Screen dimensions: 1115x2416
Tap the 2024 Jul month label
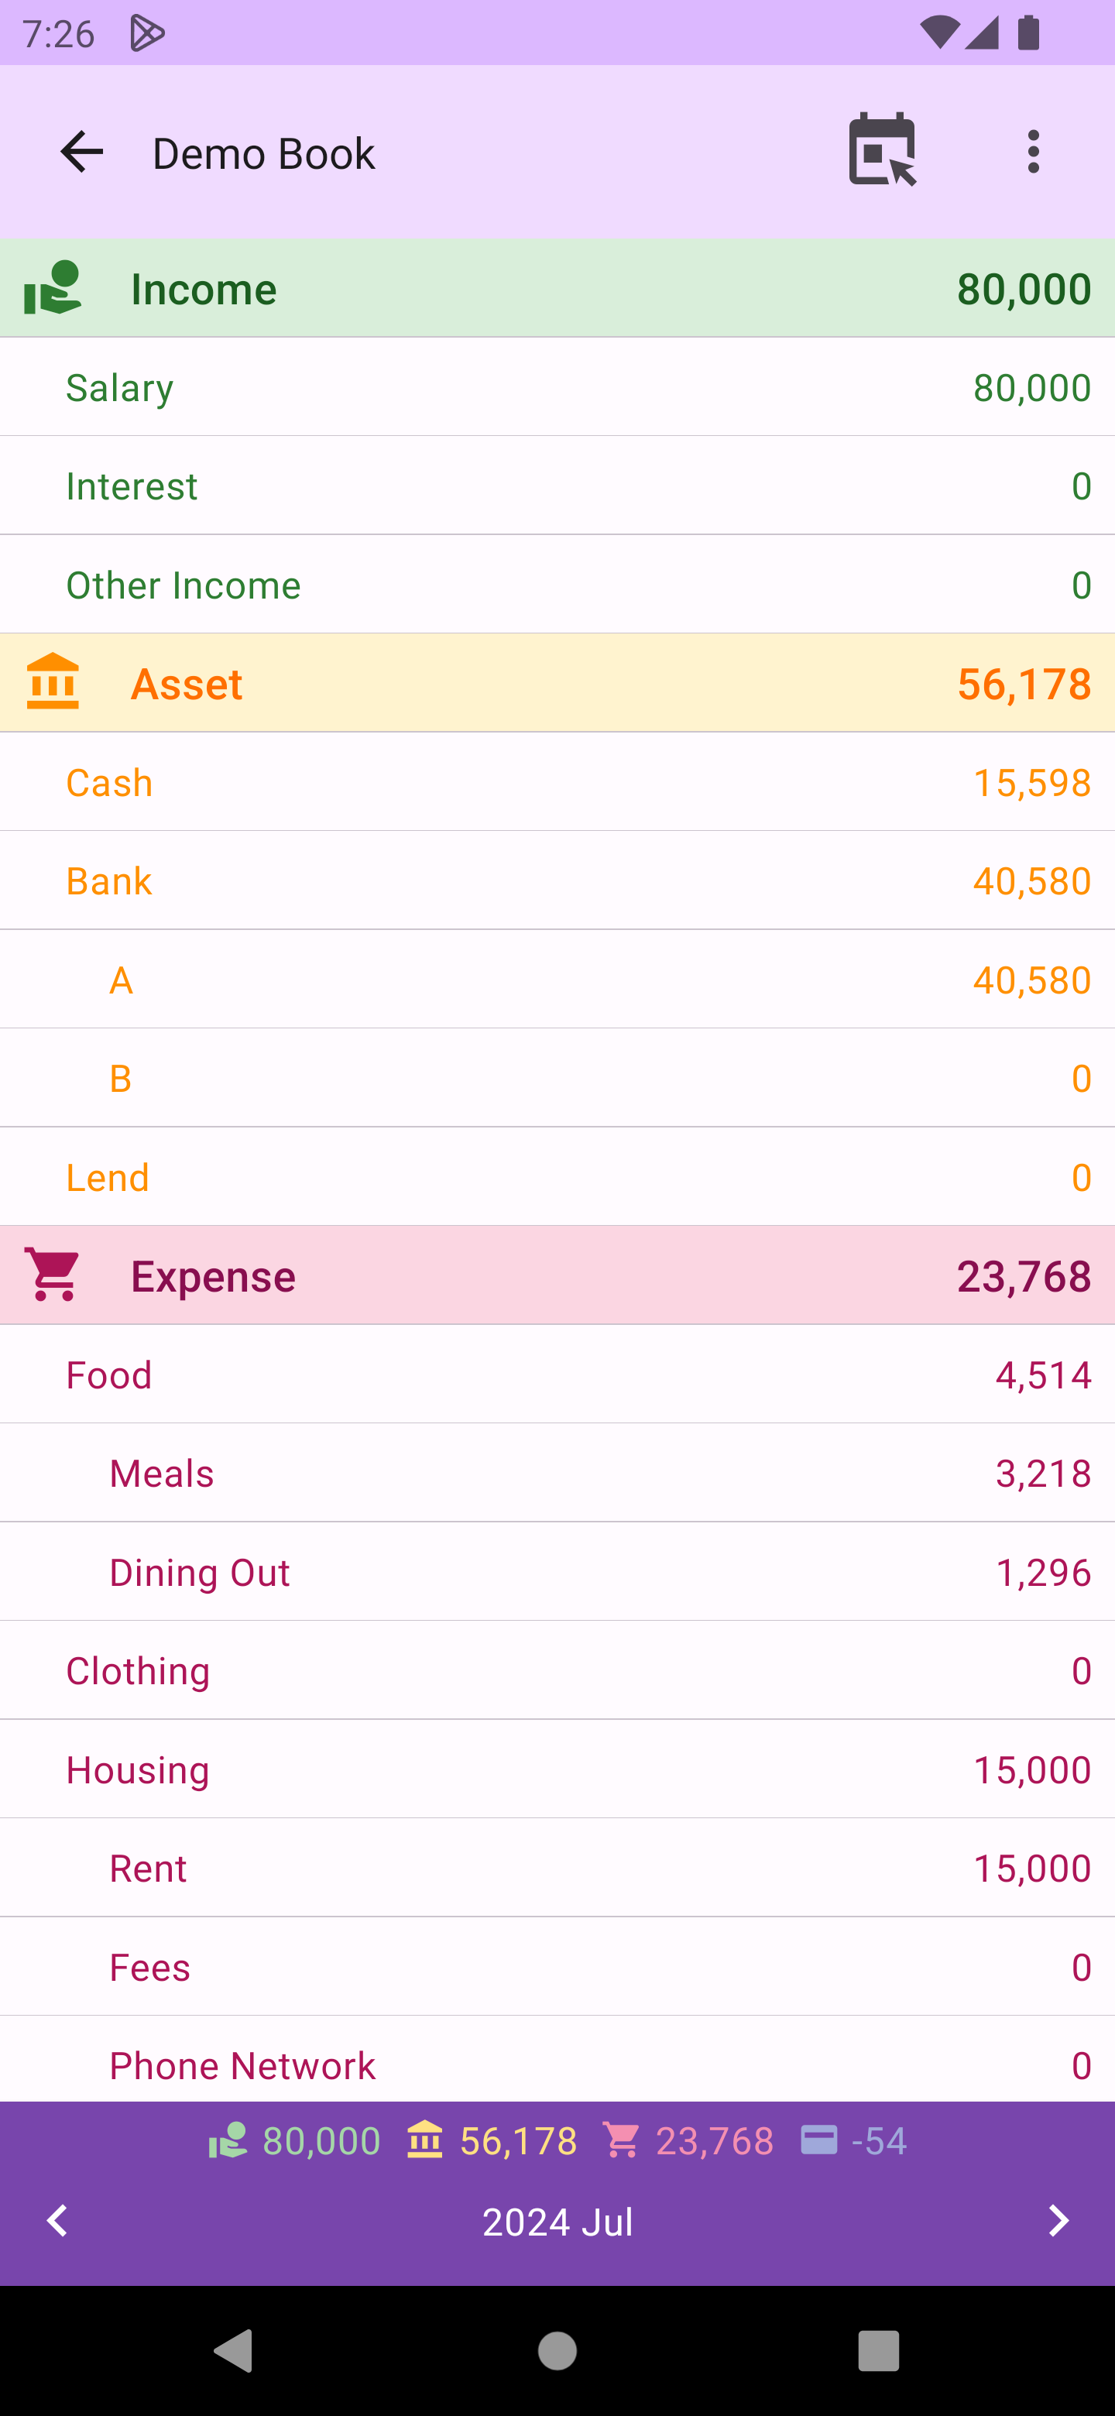point(557,2222)
